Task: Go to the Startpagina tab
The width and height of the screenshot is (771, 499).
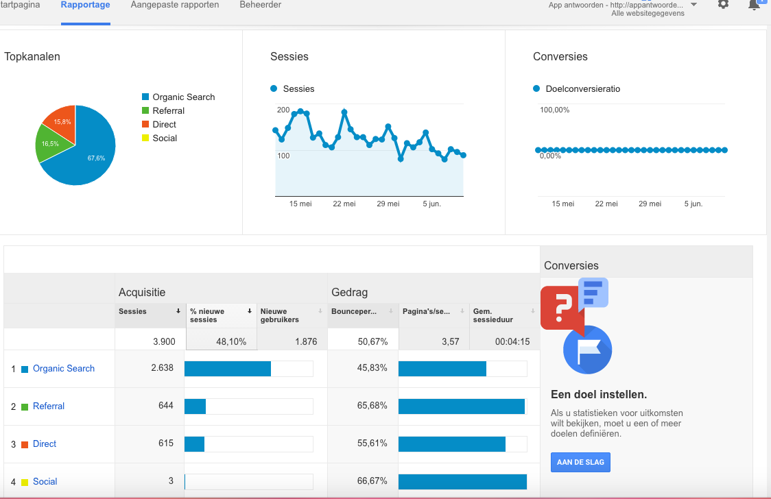Action: (x=20, y=5)
